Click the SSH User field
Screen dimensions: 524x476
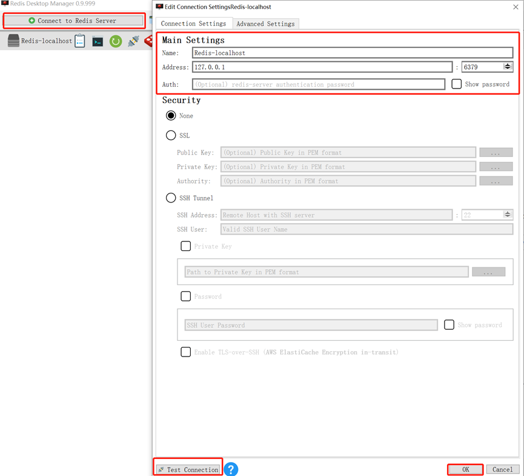[366, 229]
